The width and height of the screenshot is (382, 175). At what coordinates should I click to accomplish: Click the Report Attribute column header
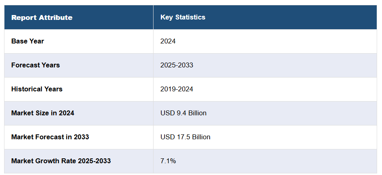click(42, 17)
